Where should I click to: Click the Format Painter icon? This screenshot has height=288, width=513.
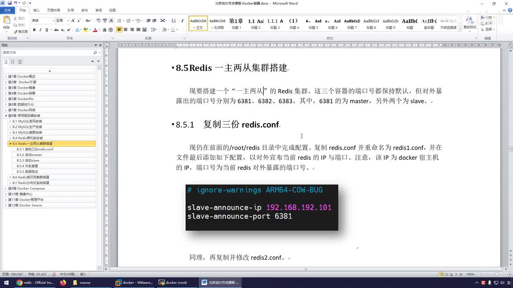(x=20, y=32)
